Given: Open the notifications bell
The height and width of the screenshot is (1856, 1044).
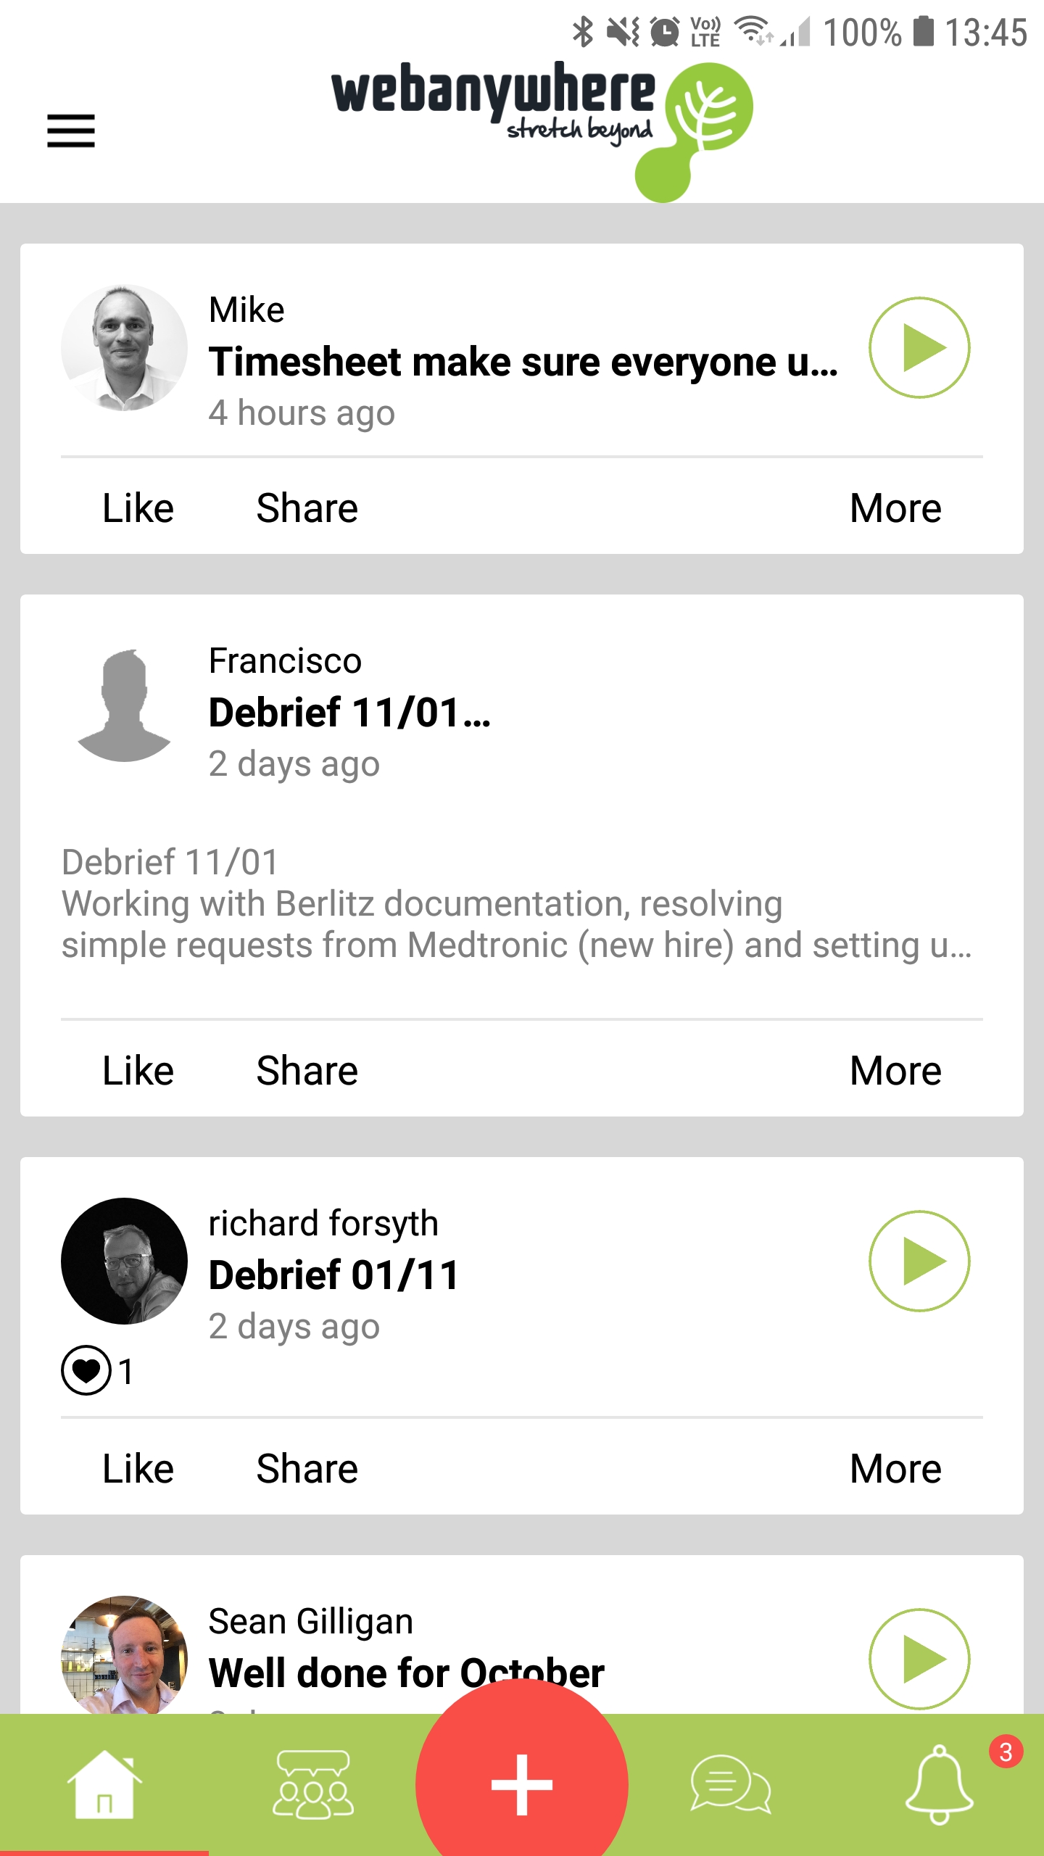Looking at the screenshot, I should [x=940, y=1783].
